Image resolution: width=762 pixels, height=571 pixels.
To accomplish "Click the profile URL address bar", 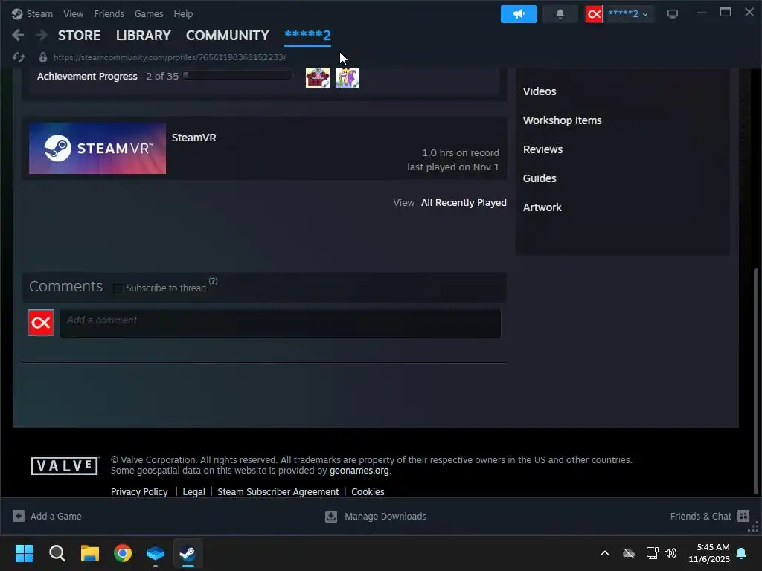I will pos(170,57).
